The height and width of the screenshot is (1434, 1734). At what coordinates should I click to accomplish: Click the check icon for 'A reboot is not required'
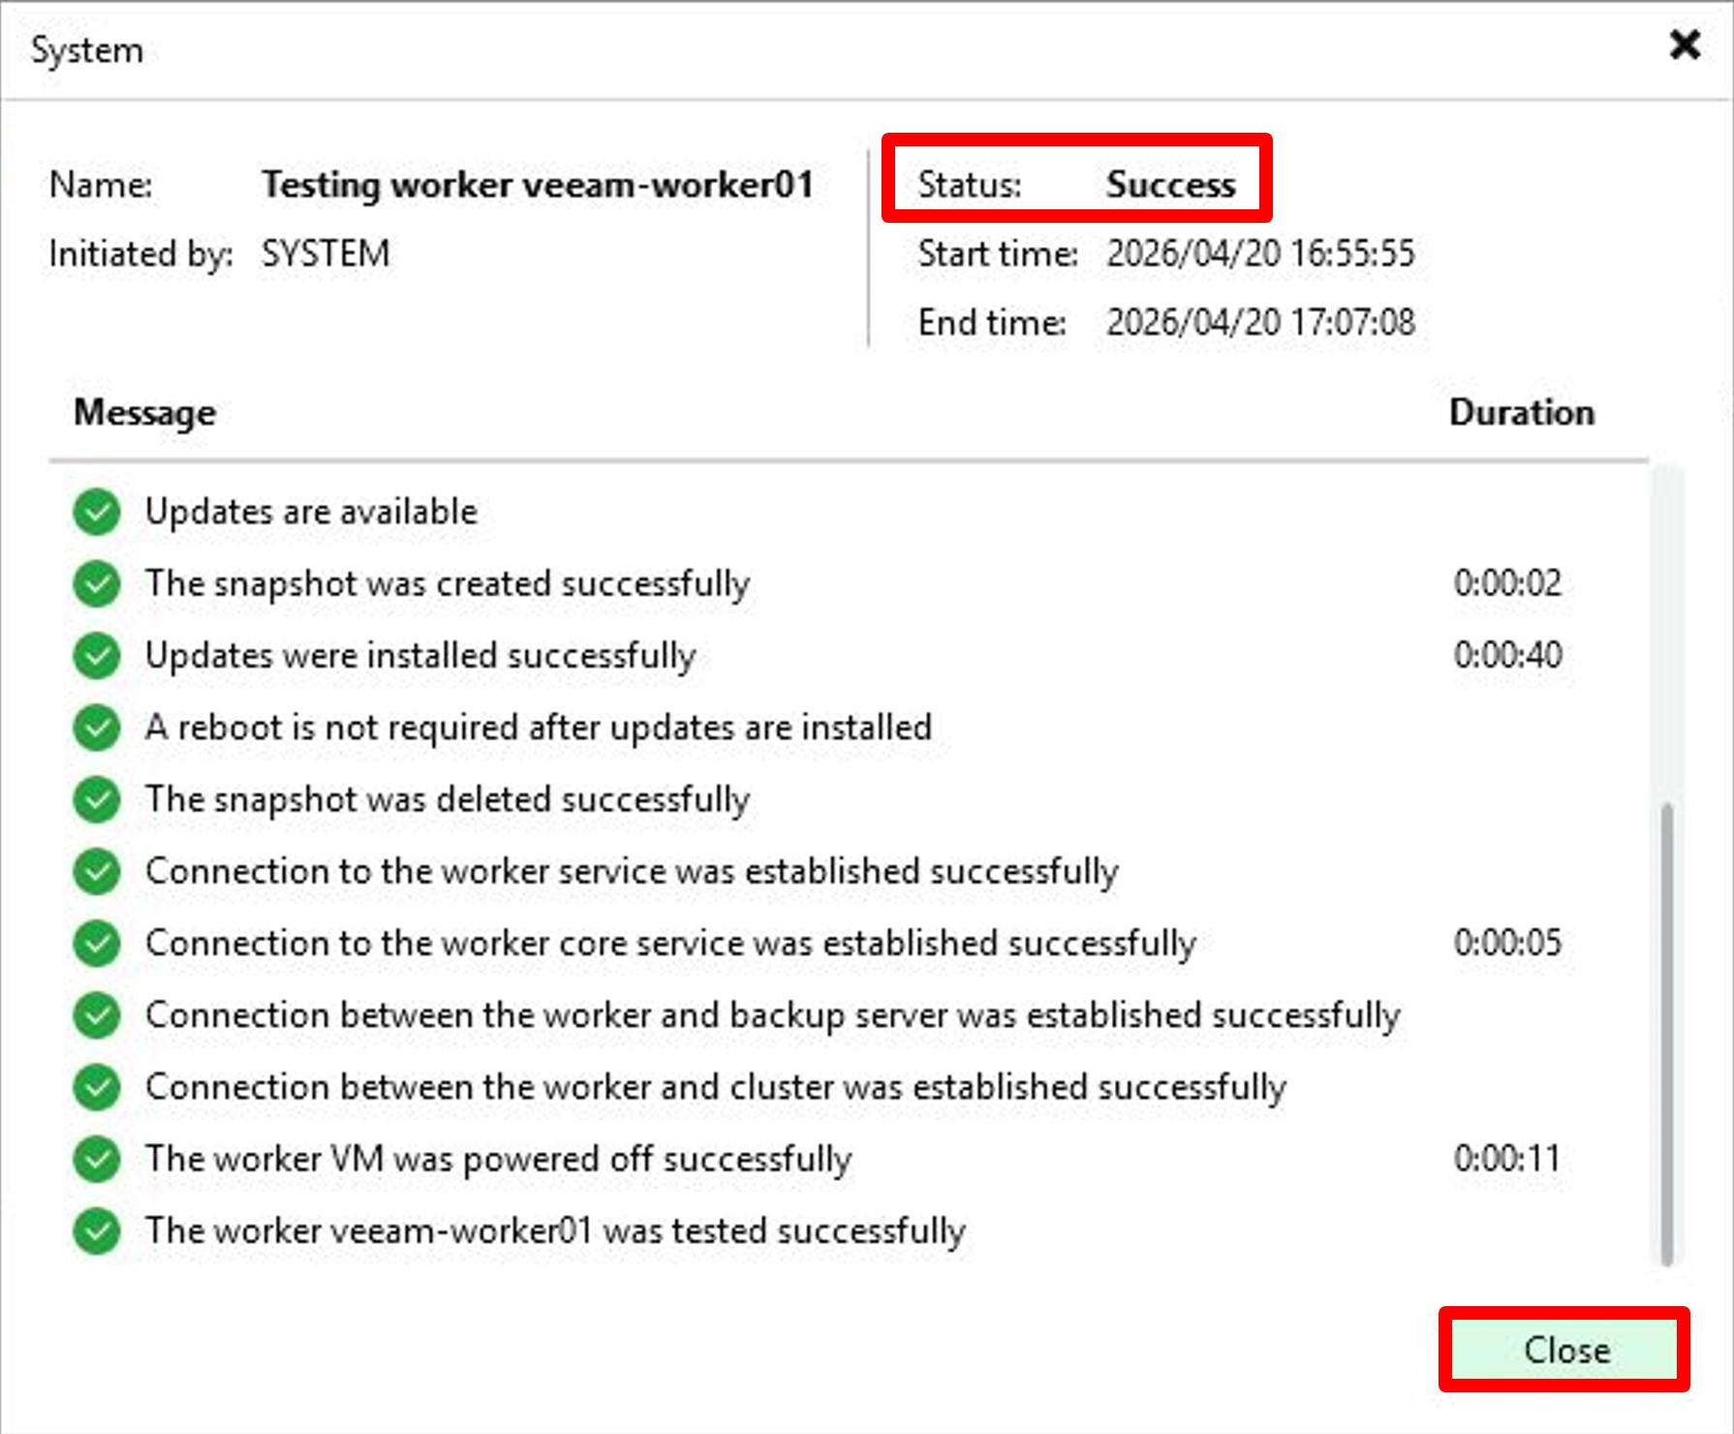97,728
